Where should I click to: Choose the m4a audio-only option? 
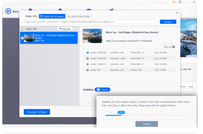88,70
